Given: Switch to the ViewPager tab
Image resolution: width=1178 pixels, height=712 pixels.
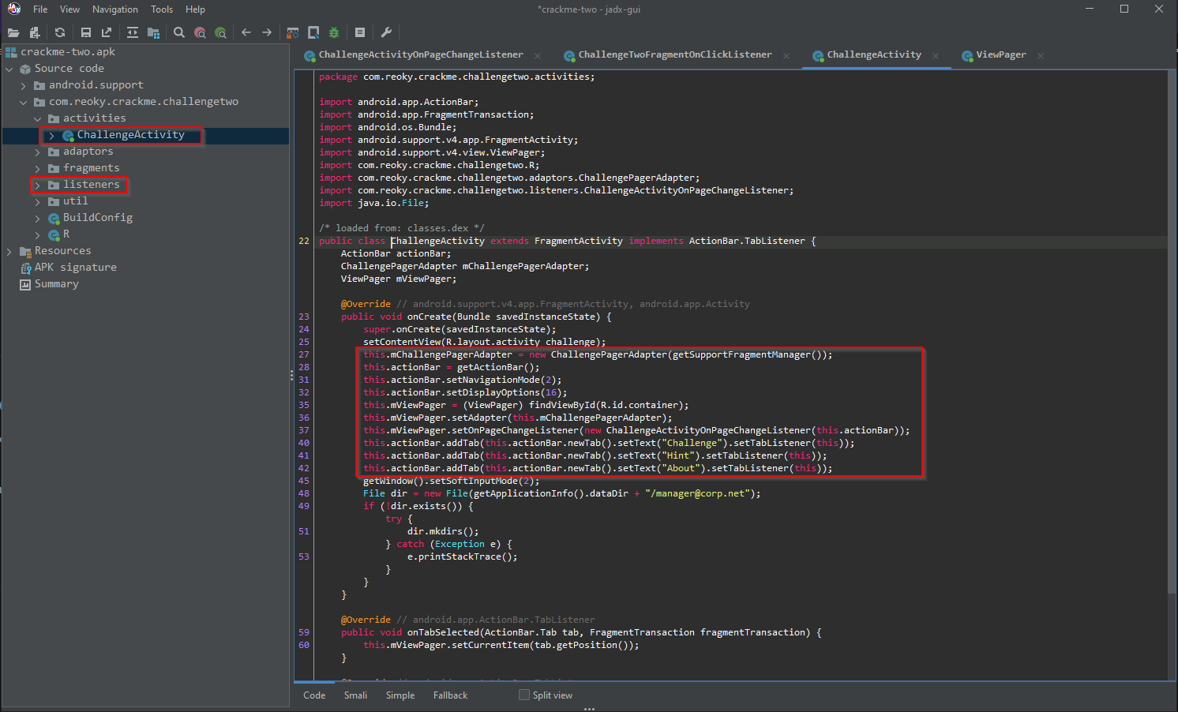Looking at the screenshot, I should [x=1001, y=54].
